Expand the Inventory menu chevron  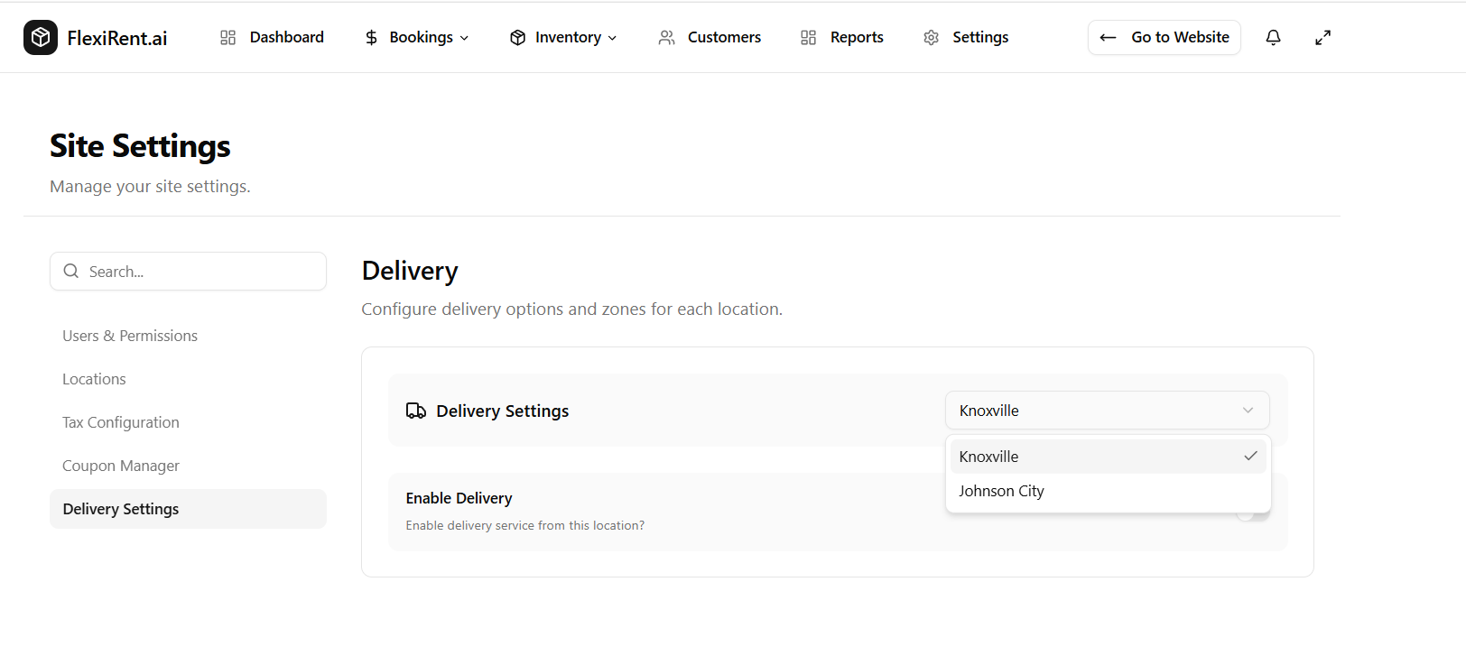(x=612, y=38)
